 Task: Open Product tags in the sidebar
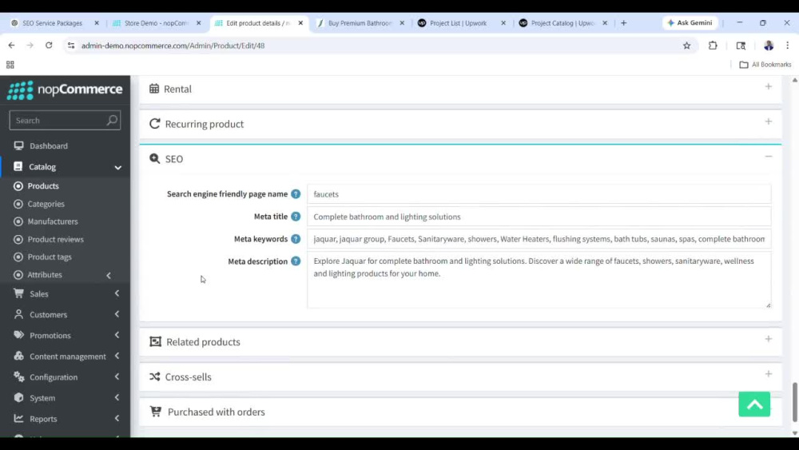50,257
